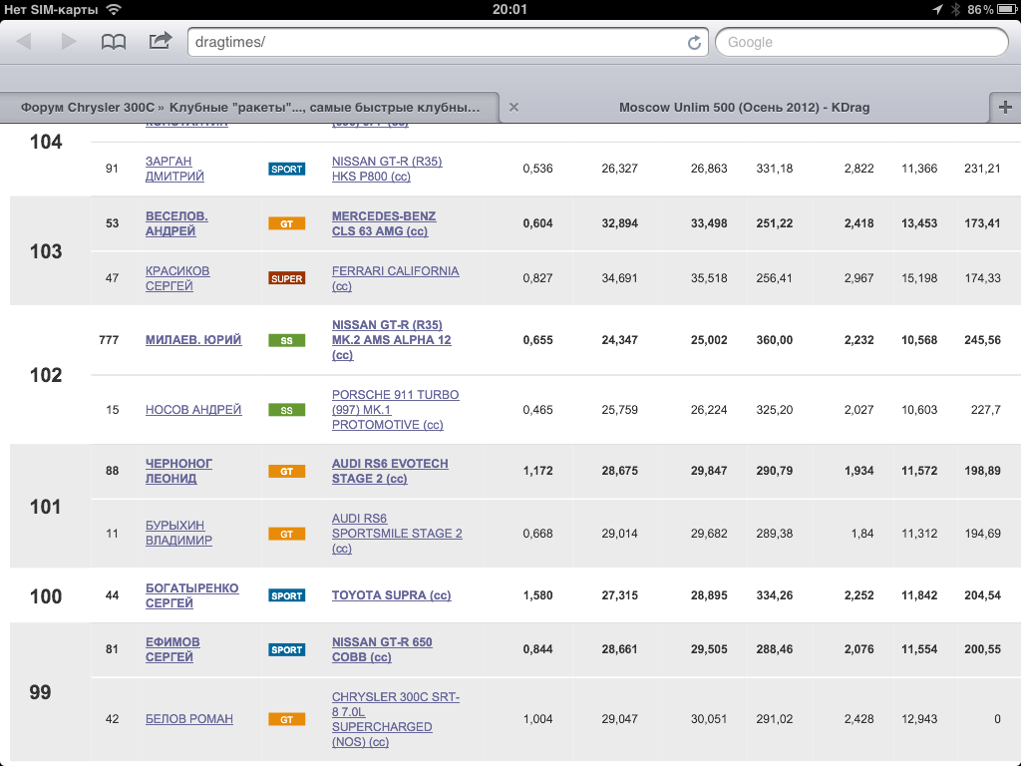Go forward to the next page
Screen dimensions: 1021x766
click(69, 42)
